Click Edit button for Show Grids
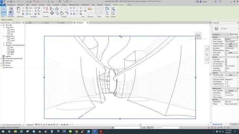 point(231,52)
